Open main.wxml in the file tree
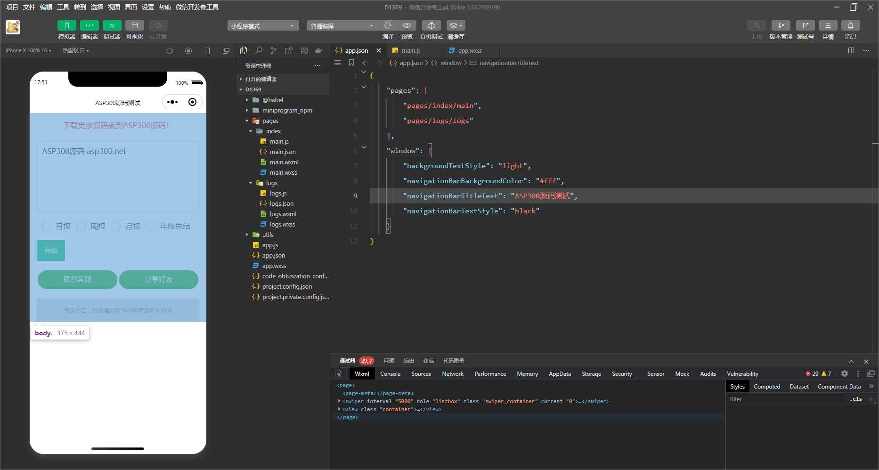Image resolution: width=879 pixels, height=470 pixels. click(284, 162)
